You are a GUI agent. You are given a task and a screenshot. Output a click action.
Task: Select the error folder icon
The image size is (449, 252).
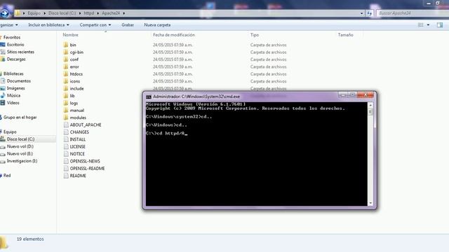(x=66, y=66)
